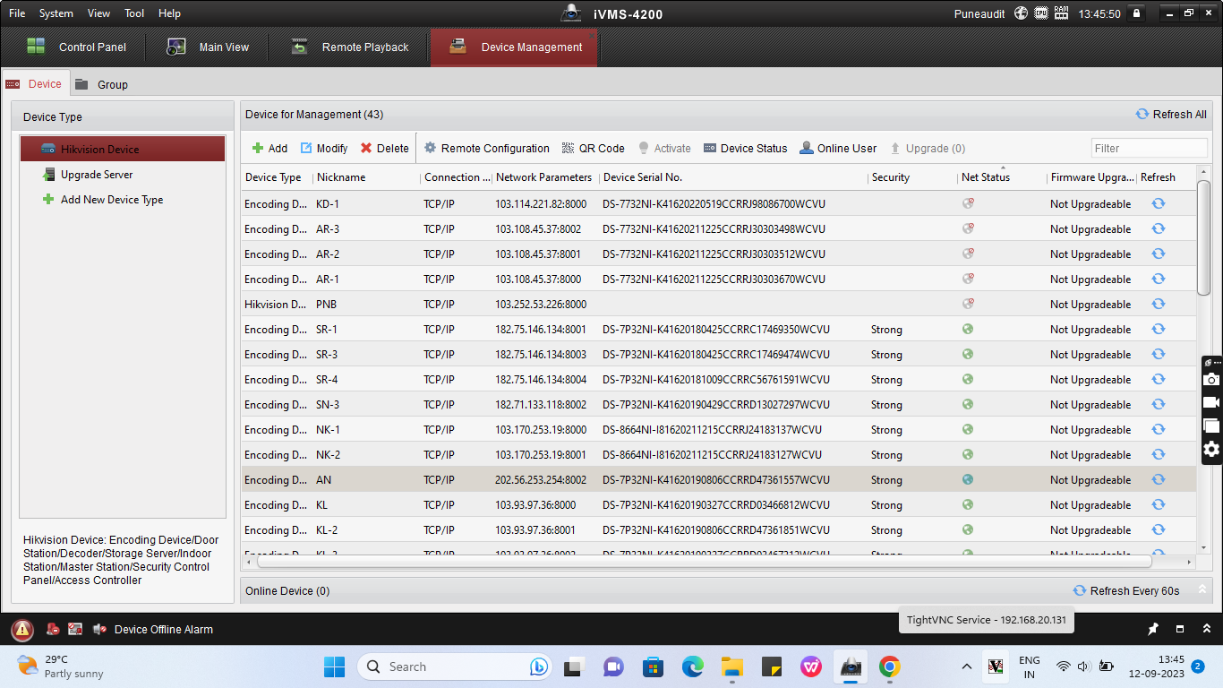Open Remote Configuration
1223x688 pixels.
coord(487,149)
